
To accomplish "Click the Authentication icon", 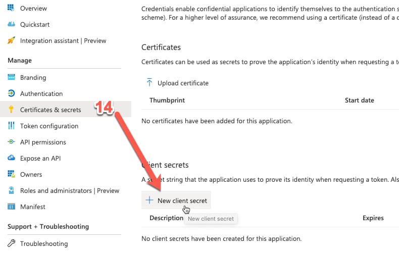I will click(11, 93).
